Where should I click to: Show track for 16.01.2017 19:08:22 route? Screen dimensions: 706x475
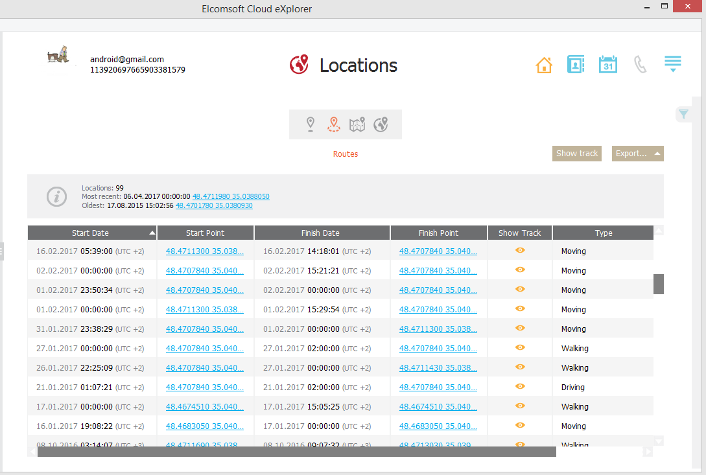(x=520, y=425)
